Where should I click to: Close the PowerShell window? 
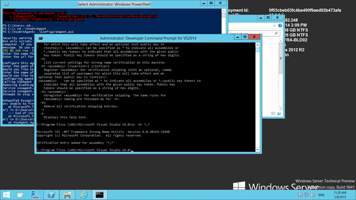tap(220, 3)
